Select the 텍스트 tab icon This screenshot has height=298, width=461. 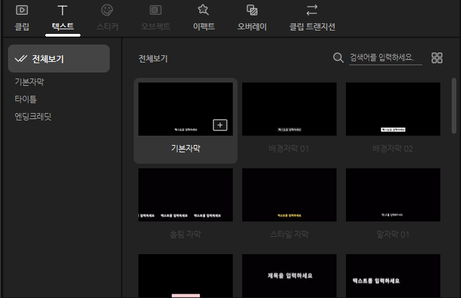pos(63,11)
